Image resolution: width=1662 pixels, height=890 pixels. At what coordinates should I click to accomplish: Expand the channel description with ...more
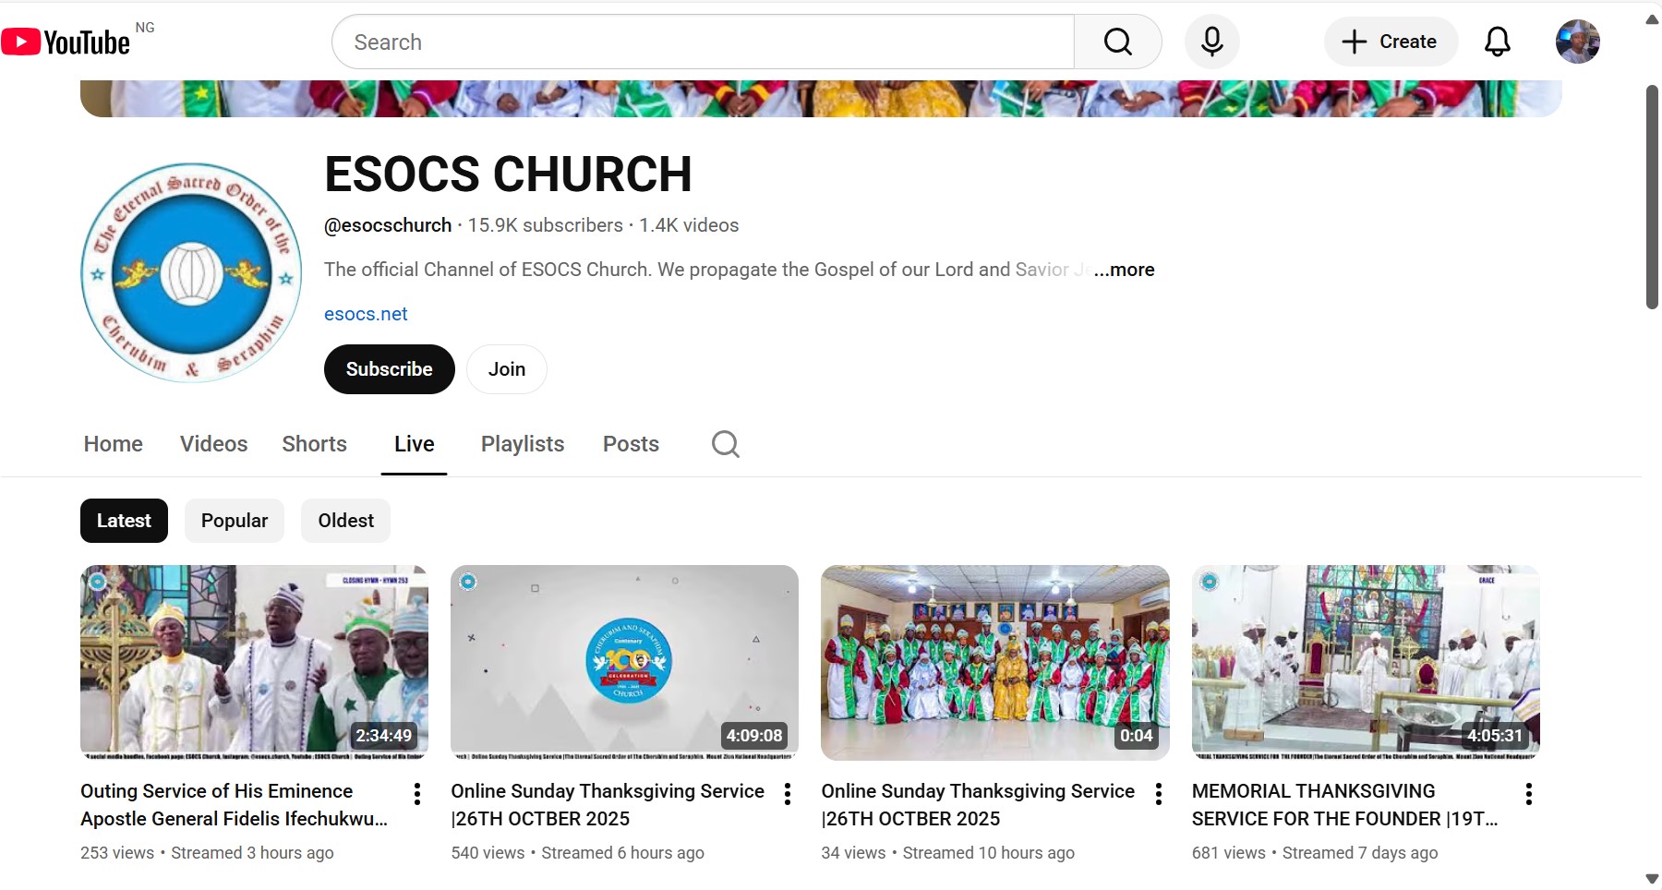click(1123, 270)
